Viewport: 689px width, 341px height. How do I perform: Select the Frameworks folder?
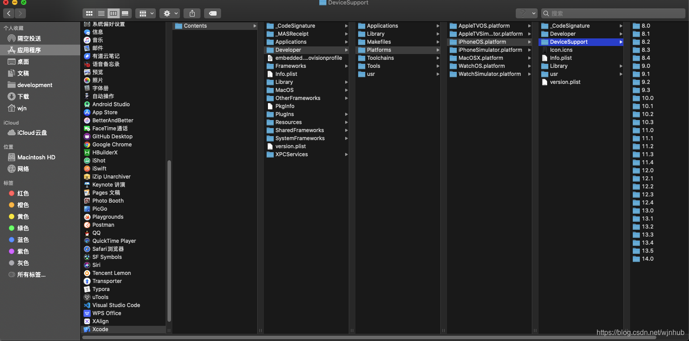coord(306,66)
